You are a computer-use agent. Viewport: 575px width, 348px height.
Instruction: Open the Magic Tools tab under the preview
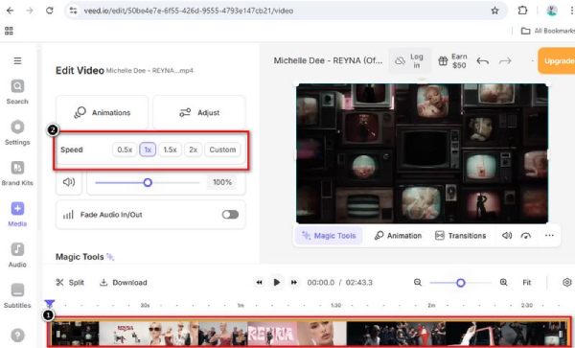point(329,236)
